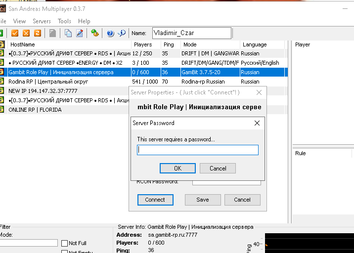
Task: Cancel the Server Password dialog
Action: [218, 168]
